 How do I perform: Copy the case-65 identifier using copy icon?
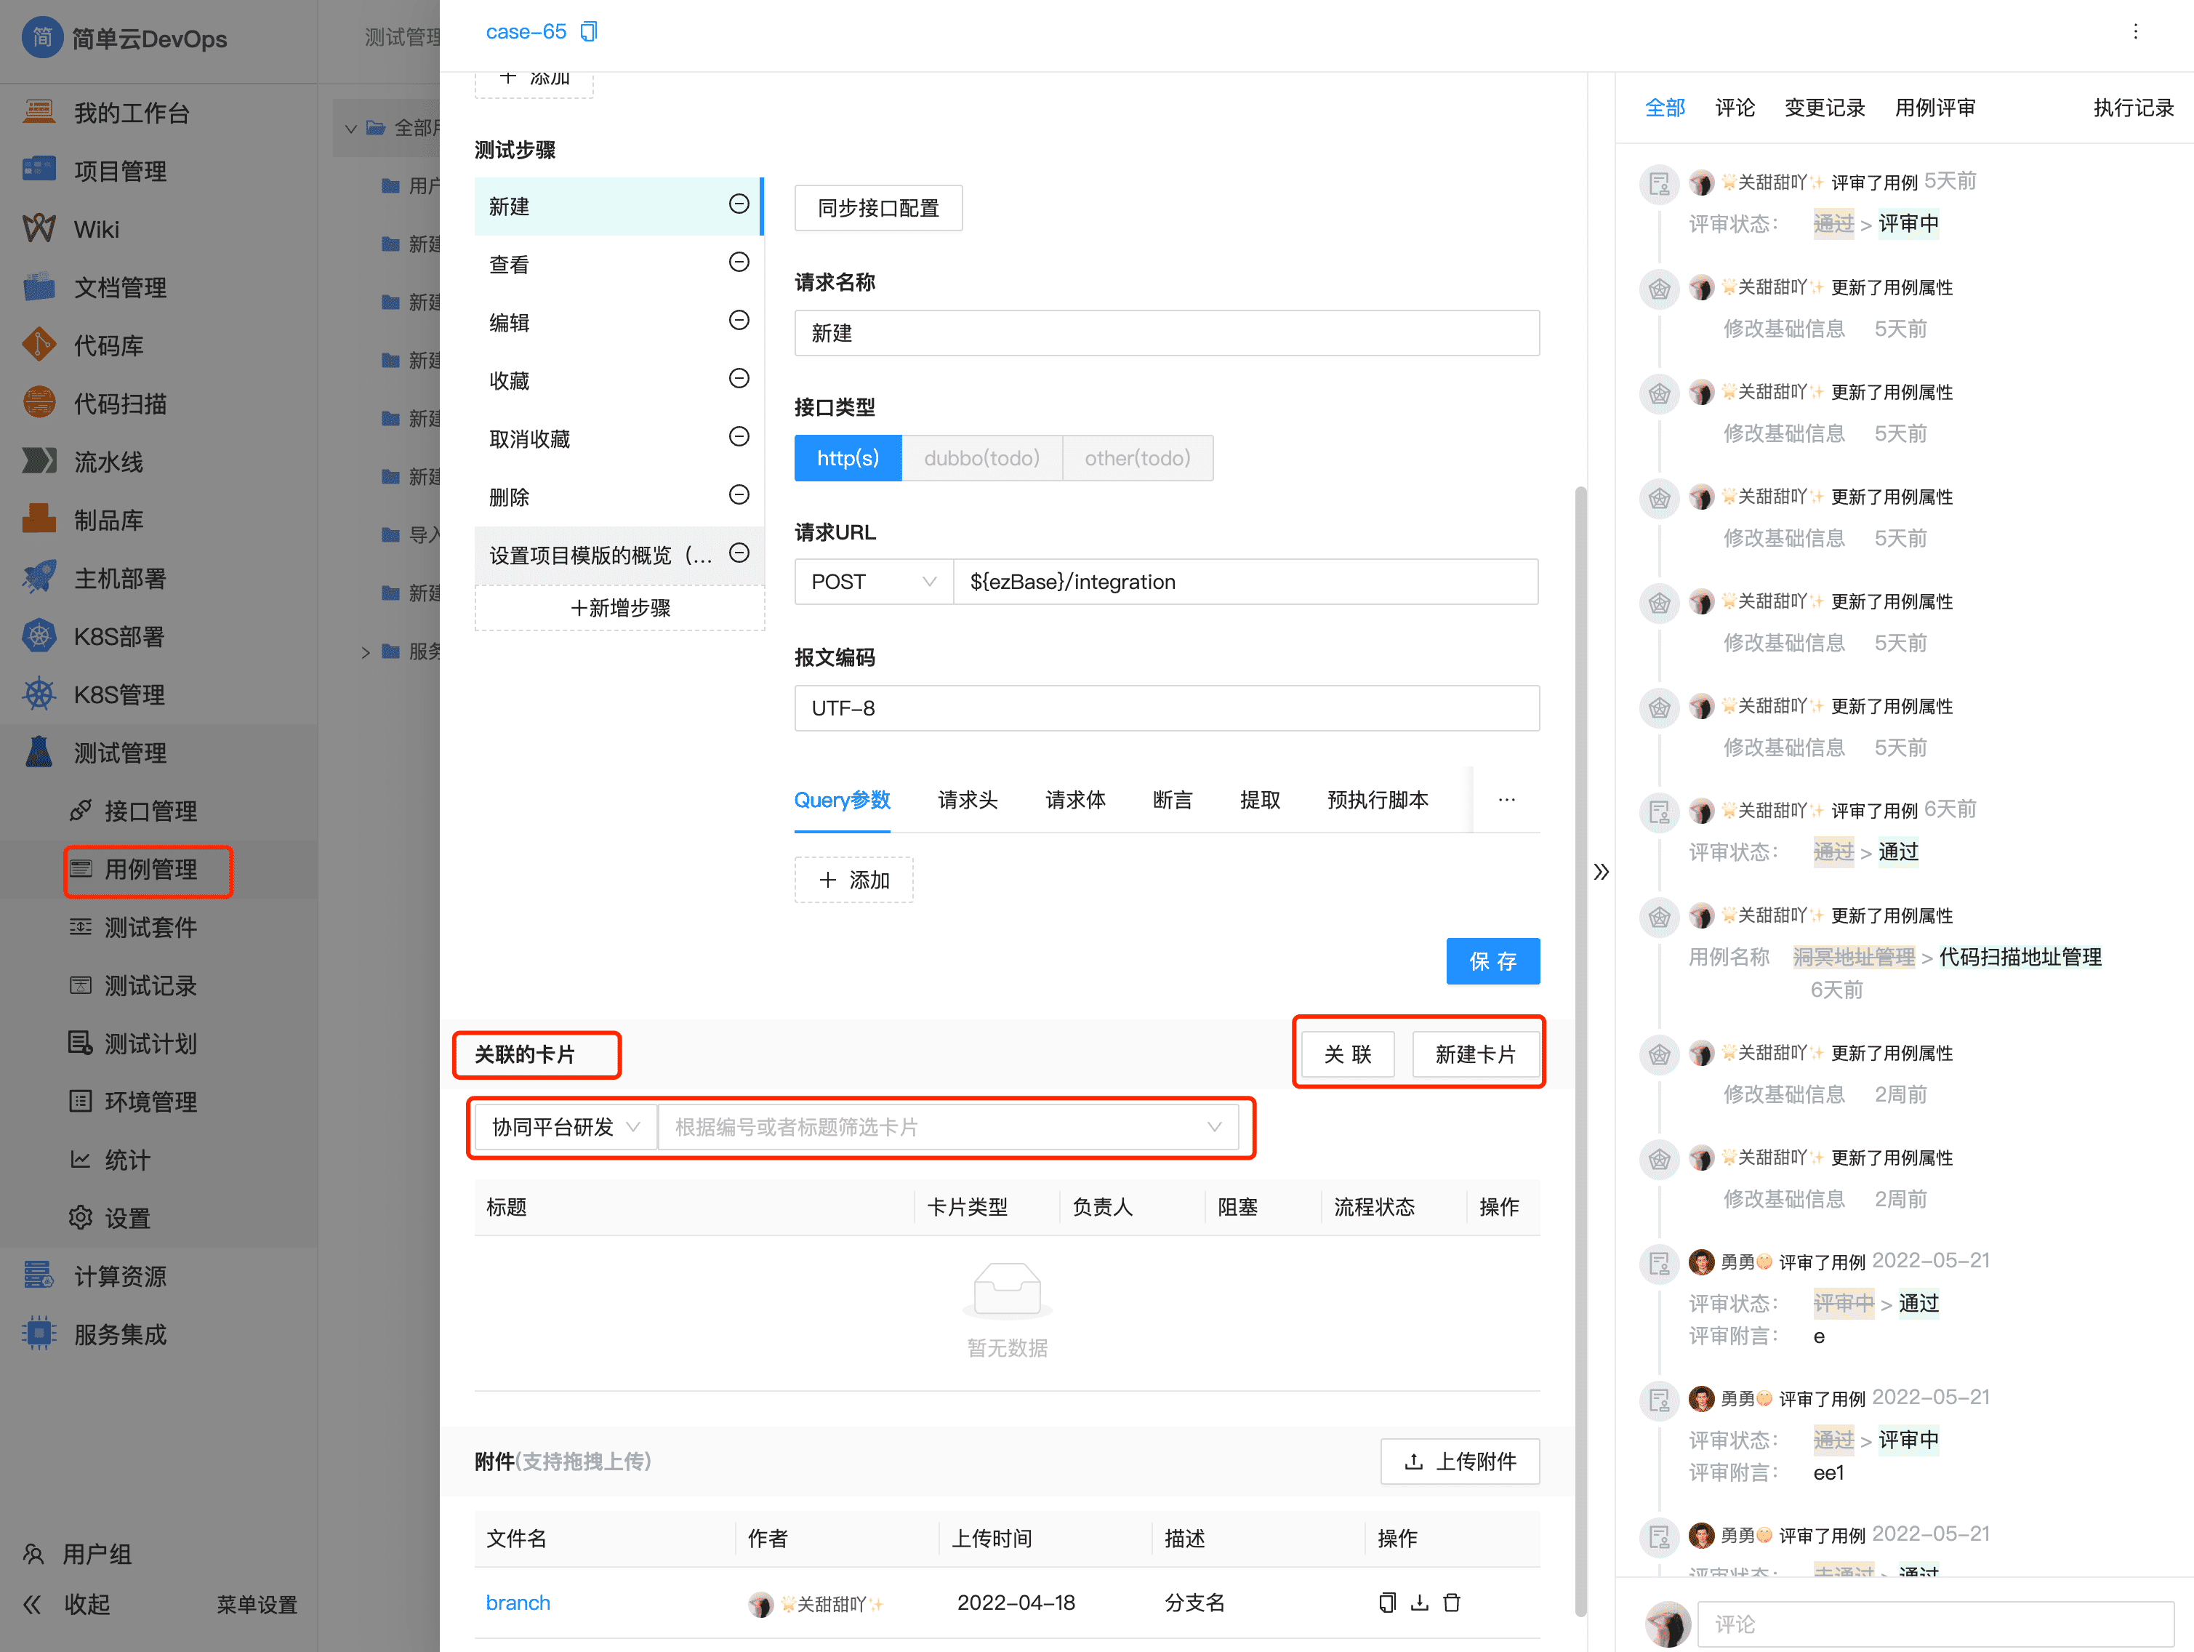589,31
